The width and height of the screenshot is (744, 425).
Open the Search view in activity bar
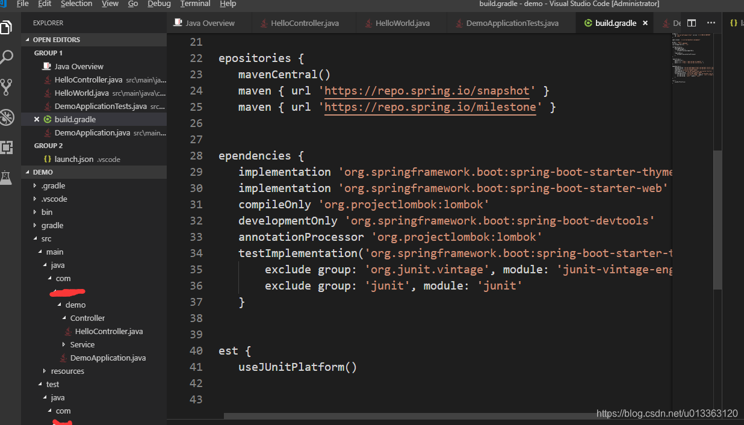tap(7, 57)
